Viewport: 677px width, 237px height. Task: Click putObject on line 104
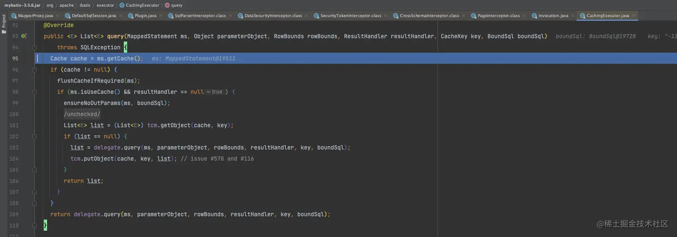coord(99,159)
